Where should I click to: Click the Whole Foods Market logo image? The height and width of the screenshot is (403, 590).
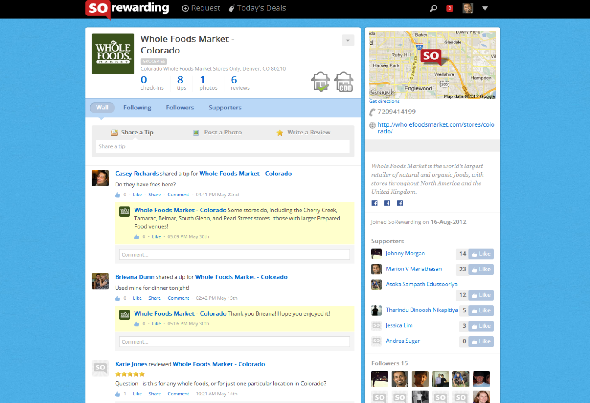[x=113, y=54]
